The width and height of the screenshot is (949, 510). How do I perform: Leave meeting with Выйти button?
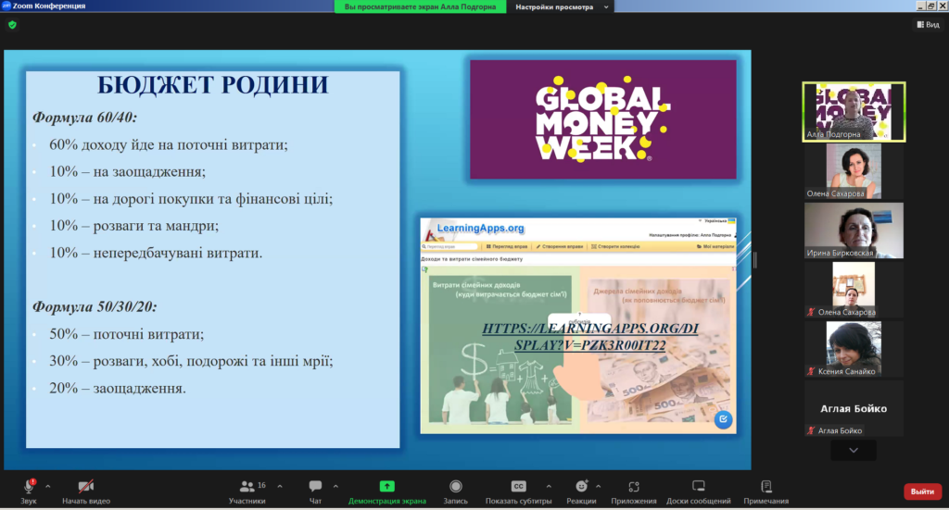[922, 491]
